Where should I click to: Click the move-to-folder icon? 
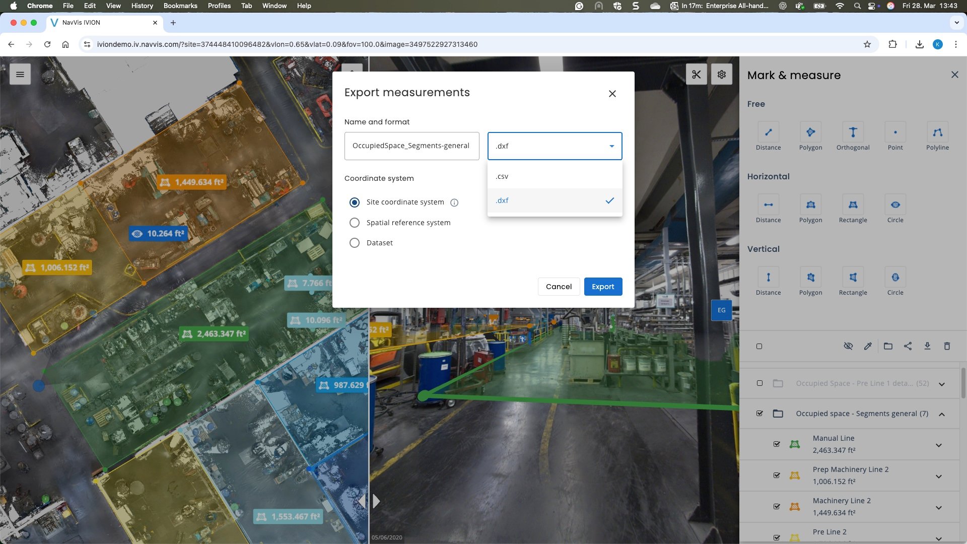point(888,346)
